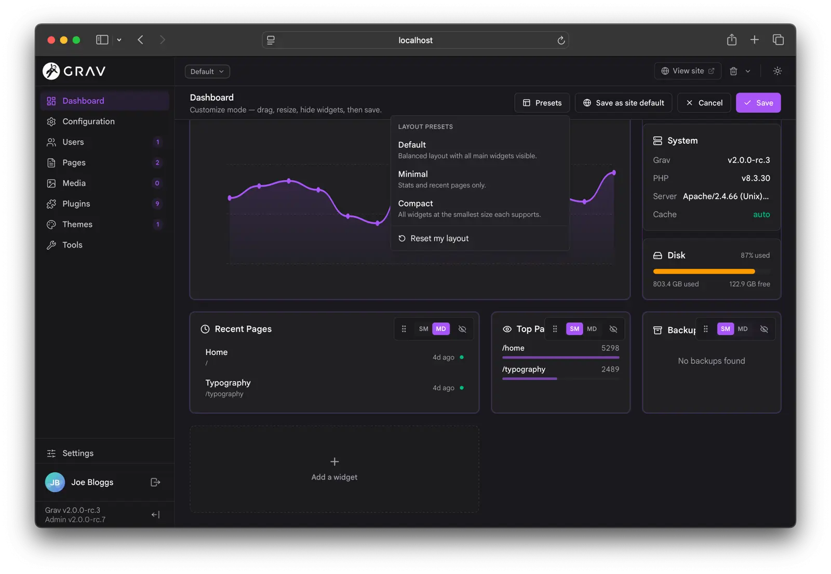Set Backups widget size to MD
The image size is (831, 574).
tap(743, 329)
